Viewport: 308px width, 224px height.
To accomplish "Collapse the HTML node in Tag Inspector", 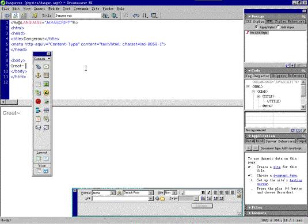I will pyautogui.click(x=248, y=86).
